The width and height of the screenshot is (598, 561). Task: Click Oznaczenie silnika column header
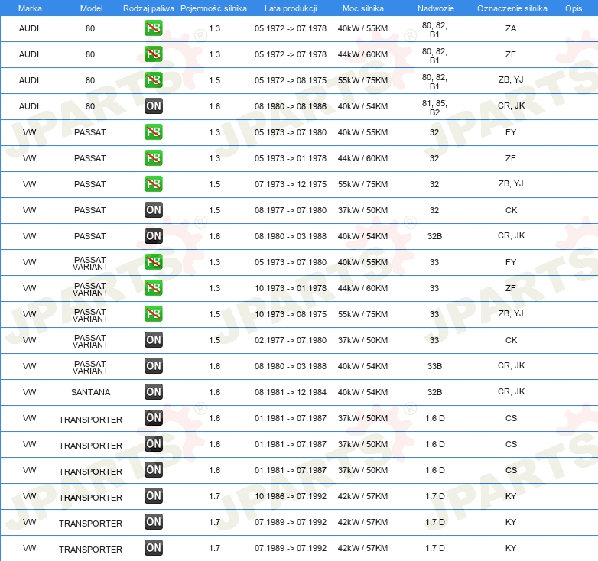(x=512, y=8)
